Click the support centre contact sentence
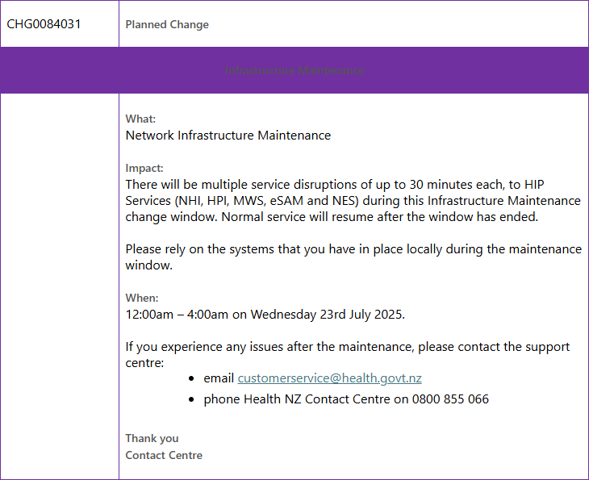The width and height of the screenshot is (589, 480). point(348,354)
